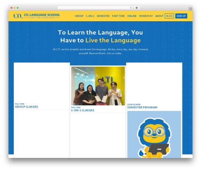Click the macOS green window dot

coord(18,8)
